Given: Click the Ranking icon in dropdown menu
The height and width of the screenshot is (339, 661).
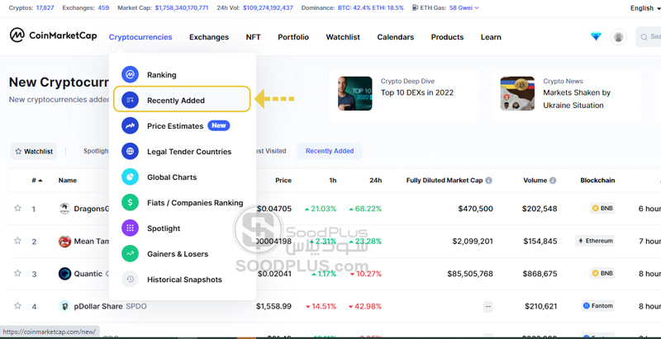Looking at the screenshot, I should click(130, 75).
